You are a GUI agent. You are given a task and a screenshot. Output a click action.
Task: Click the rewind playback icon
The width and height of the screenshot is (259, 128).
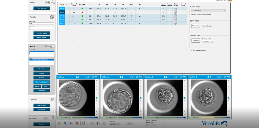(92, 123)
